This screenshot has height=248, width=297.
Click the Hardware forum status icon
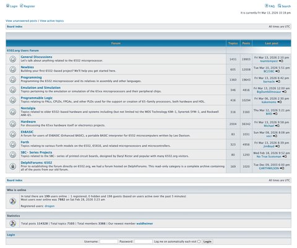pyautogui.click(x=13, y=124)
